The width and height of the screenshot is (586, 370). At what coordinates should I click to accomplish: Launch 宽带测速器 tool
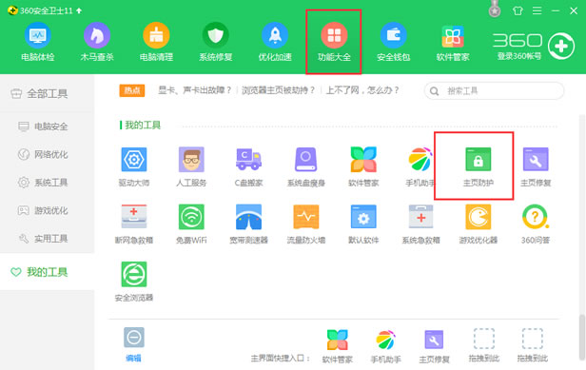[x=248, y=224]
